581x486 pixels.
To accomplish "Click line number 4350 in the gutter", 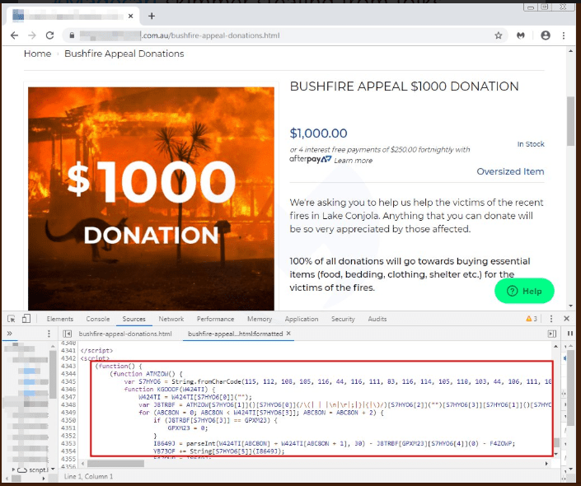I will click(x=68, y=420).
